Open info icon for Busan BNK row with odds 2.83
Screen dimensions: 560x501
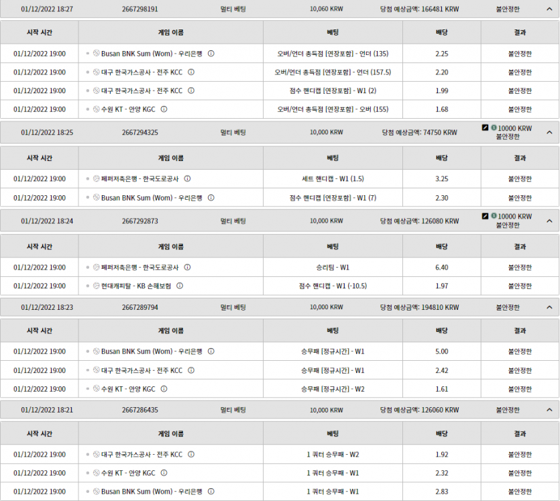pyautogui.click(x=211, y=492)
